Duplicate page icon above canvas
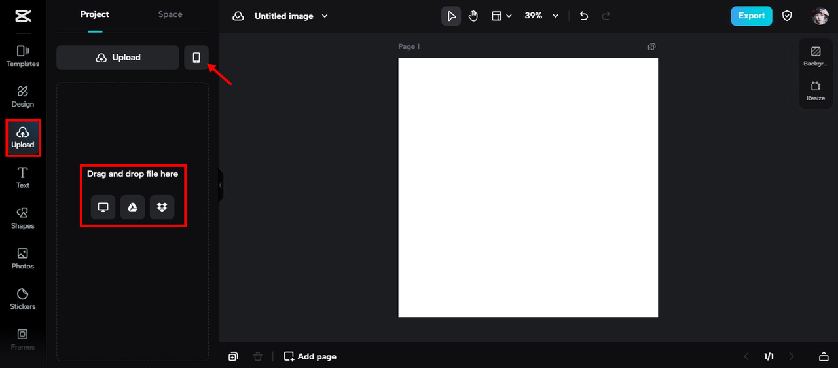Image resolution: width=838 pixels, height=368 pixels. (x=651, y=46)
